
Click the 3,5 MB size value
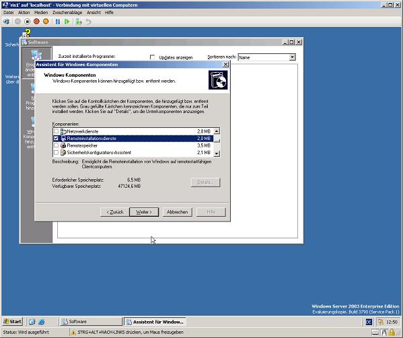coord(204,145)
